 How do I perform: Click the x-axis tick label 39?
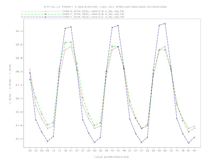click(106, 151)
